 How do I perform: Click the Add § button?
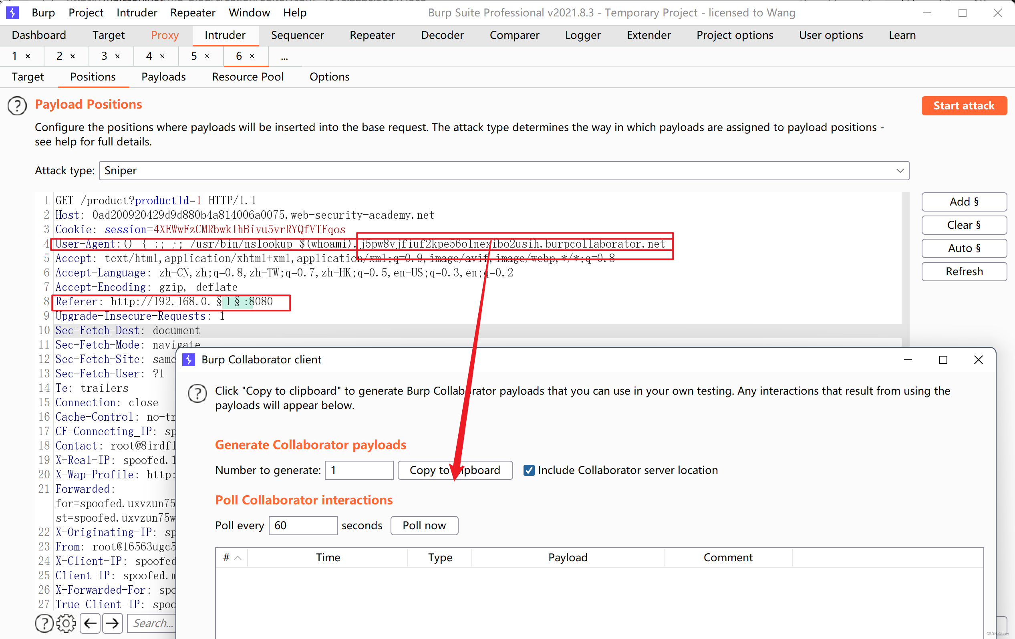[964, 202]
